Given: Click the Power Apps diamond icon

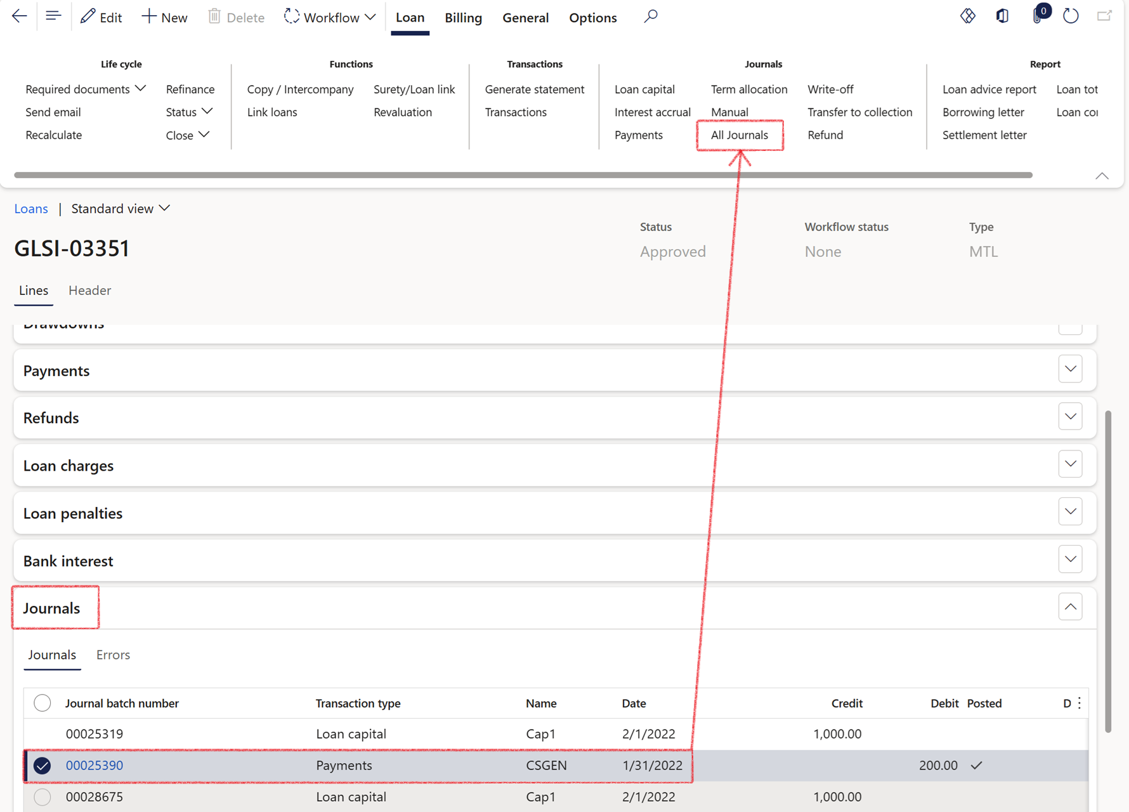Looking at the screenshot, I should (x=967, y=16).
